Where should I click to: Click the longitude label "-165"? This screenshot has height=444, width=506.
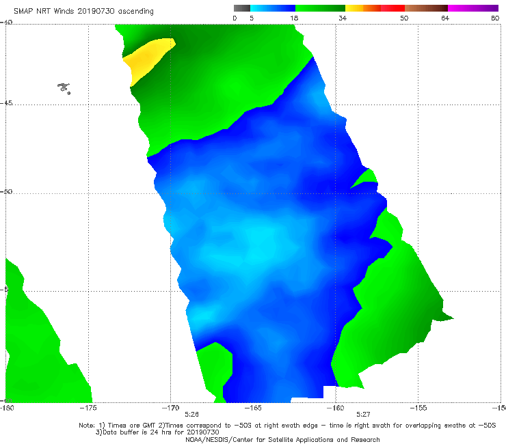[x=253, y=408]
